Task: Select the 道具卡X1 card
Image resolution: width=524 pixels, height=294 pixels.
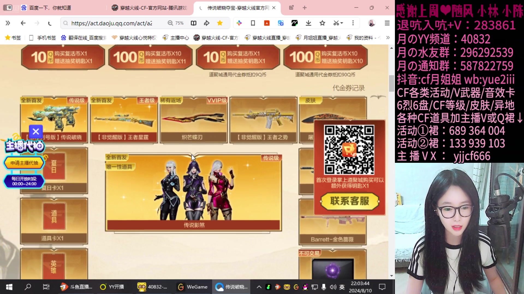Action: pos(54,221)
